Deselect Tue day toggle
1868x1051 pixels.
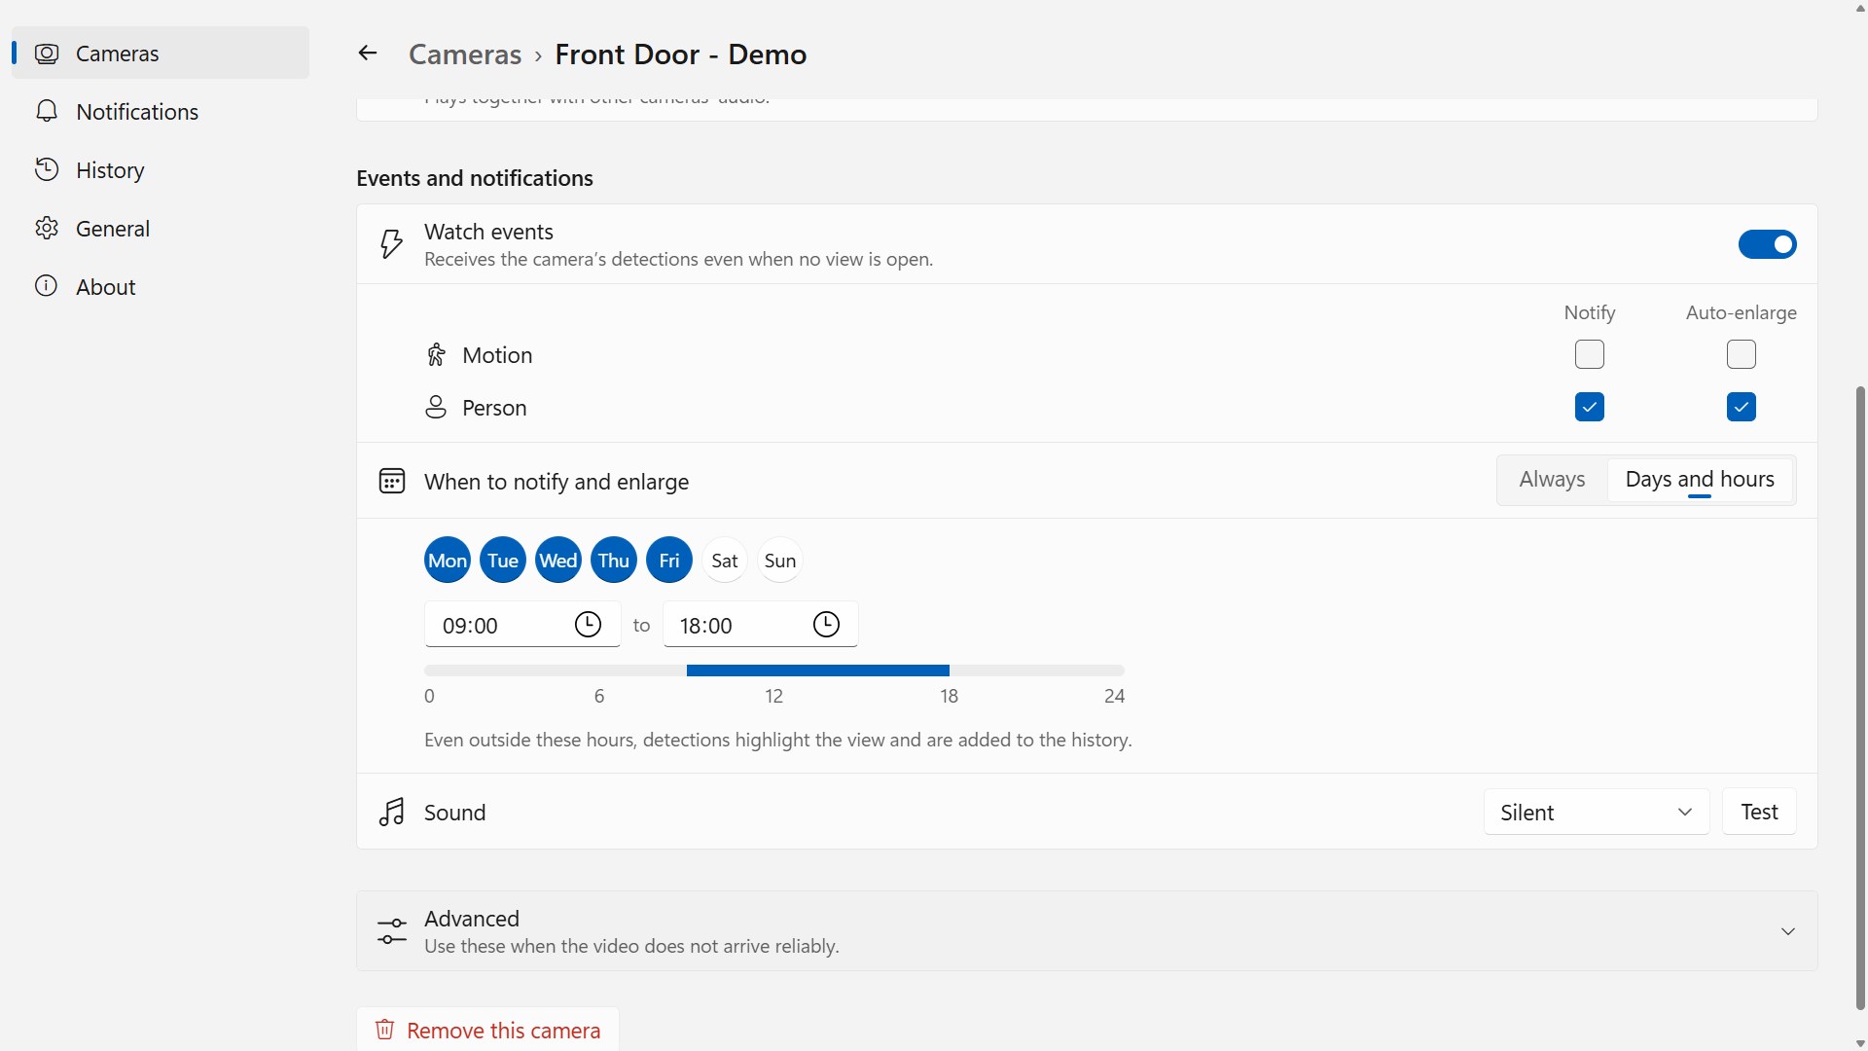[503, 561]
